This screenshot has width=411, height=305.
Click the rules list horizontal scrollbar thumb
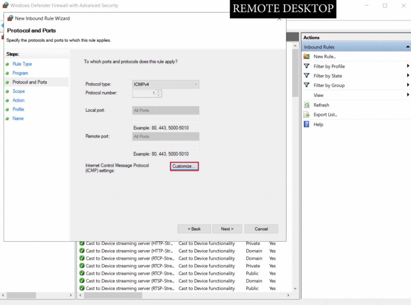click(113, 295)
